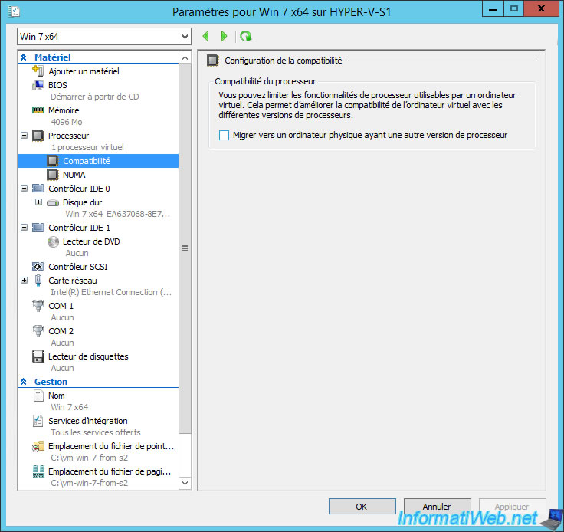Image resolution: width=564 pixels, height=532 pixels.
Task: Click the checkpoint file location folder icon
Action: point(38,446)
